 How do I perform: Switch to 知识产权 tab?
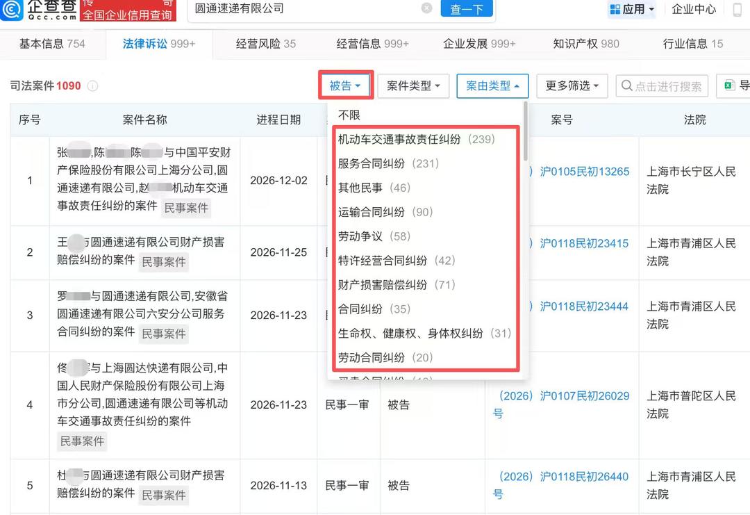586,44
